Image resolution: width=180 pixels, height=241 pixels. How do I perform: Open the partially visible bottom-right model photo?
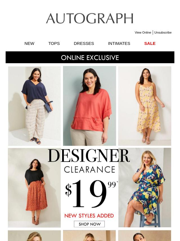[x=145, y=236]
